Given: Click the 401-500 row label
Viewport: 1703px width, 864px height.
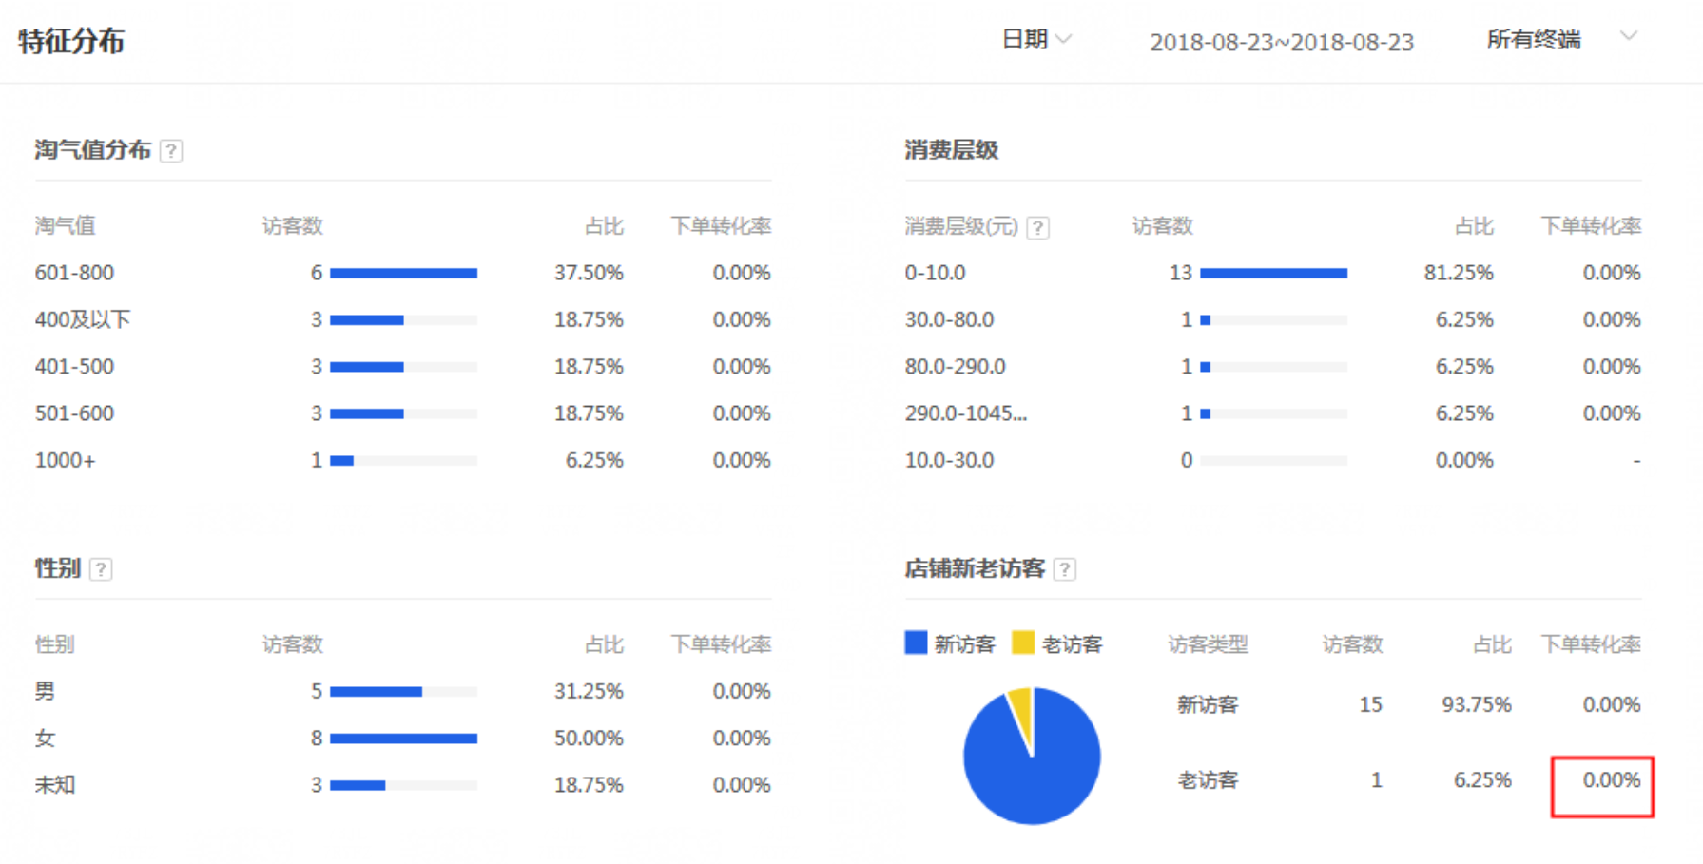Looking at the screenshot, I should point(74,367).
